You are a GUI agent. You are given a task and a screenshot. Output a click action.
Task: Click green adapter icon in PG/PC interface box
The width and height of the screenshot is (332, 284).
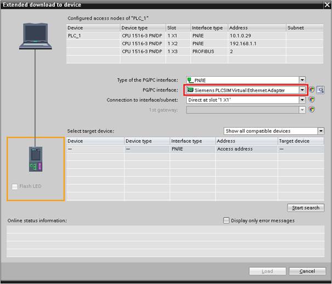pyautogui.click(x=190, y=90)
